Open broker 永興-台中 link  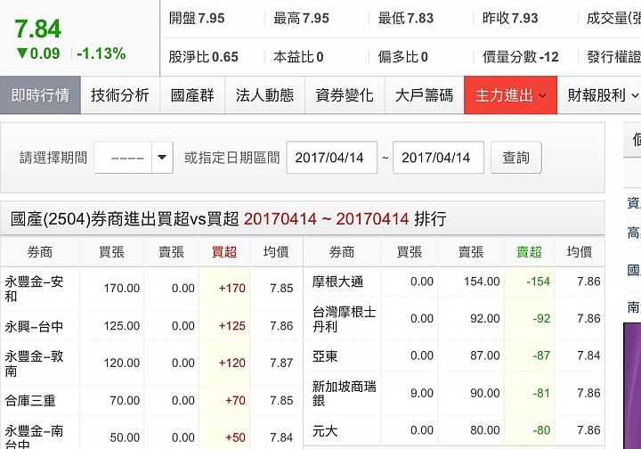point(34,326)
